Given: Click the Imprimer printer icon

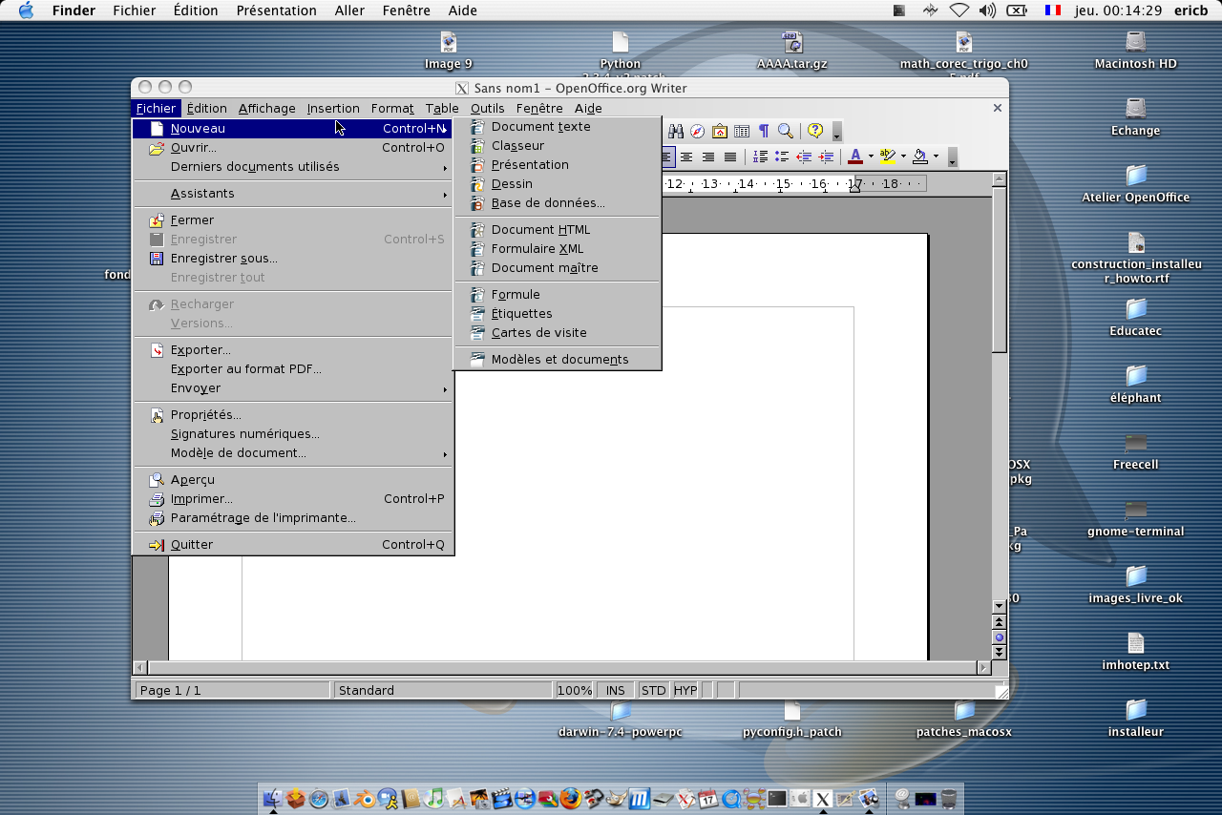Looking at the screenshot, I should [x=157, y=499].
